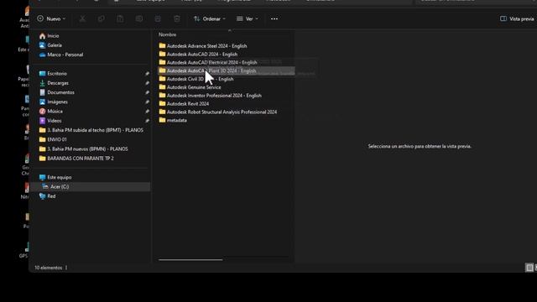The image size is (537, 302).
Task: Click the pin icon next to Descargas
Action: pos(147,83)
